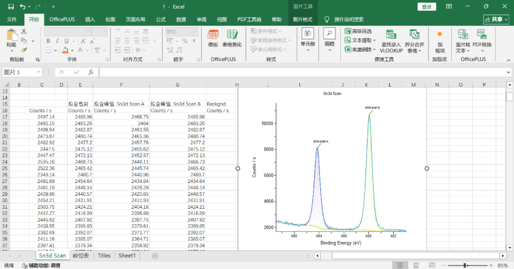Click the 登录 sign-in button
Screen dimensions: 514x269
coord(426,7)
